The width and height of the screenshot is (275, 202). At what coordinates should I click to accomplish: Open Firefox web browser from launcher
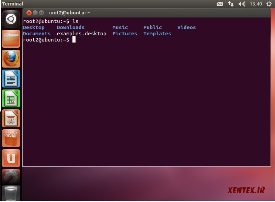(x=11, y=59)
